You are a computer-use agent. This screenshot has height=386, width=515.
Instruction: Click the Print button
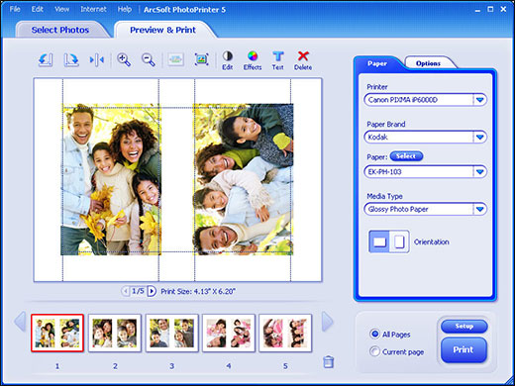click(463, 349)
